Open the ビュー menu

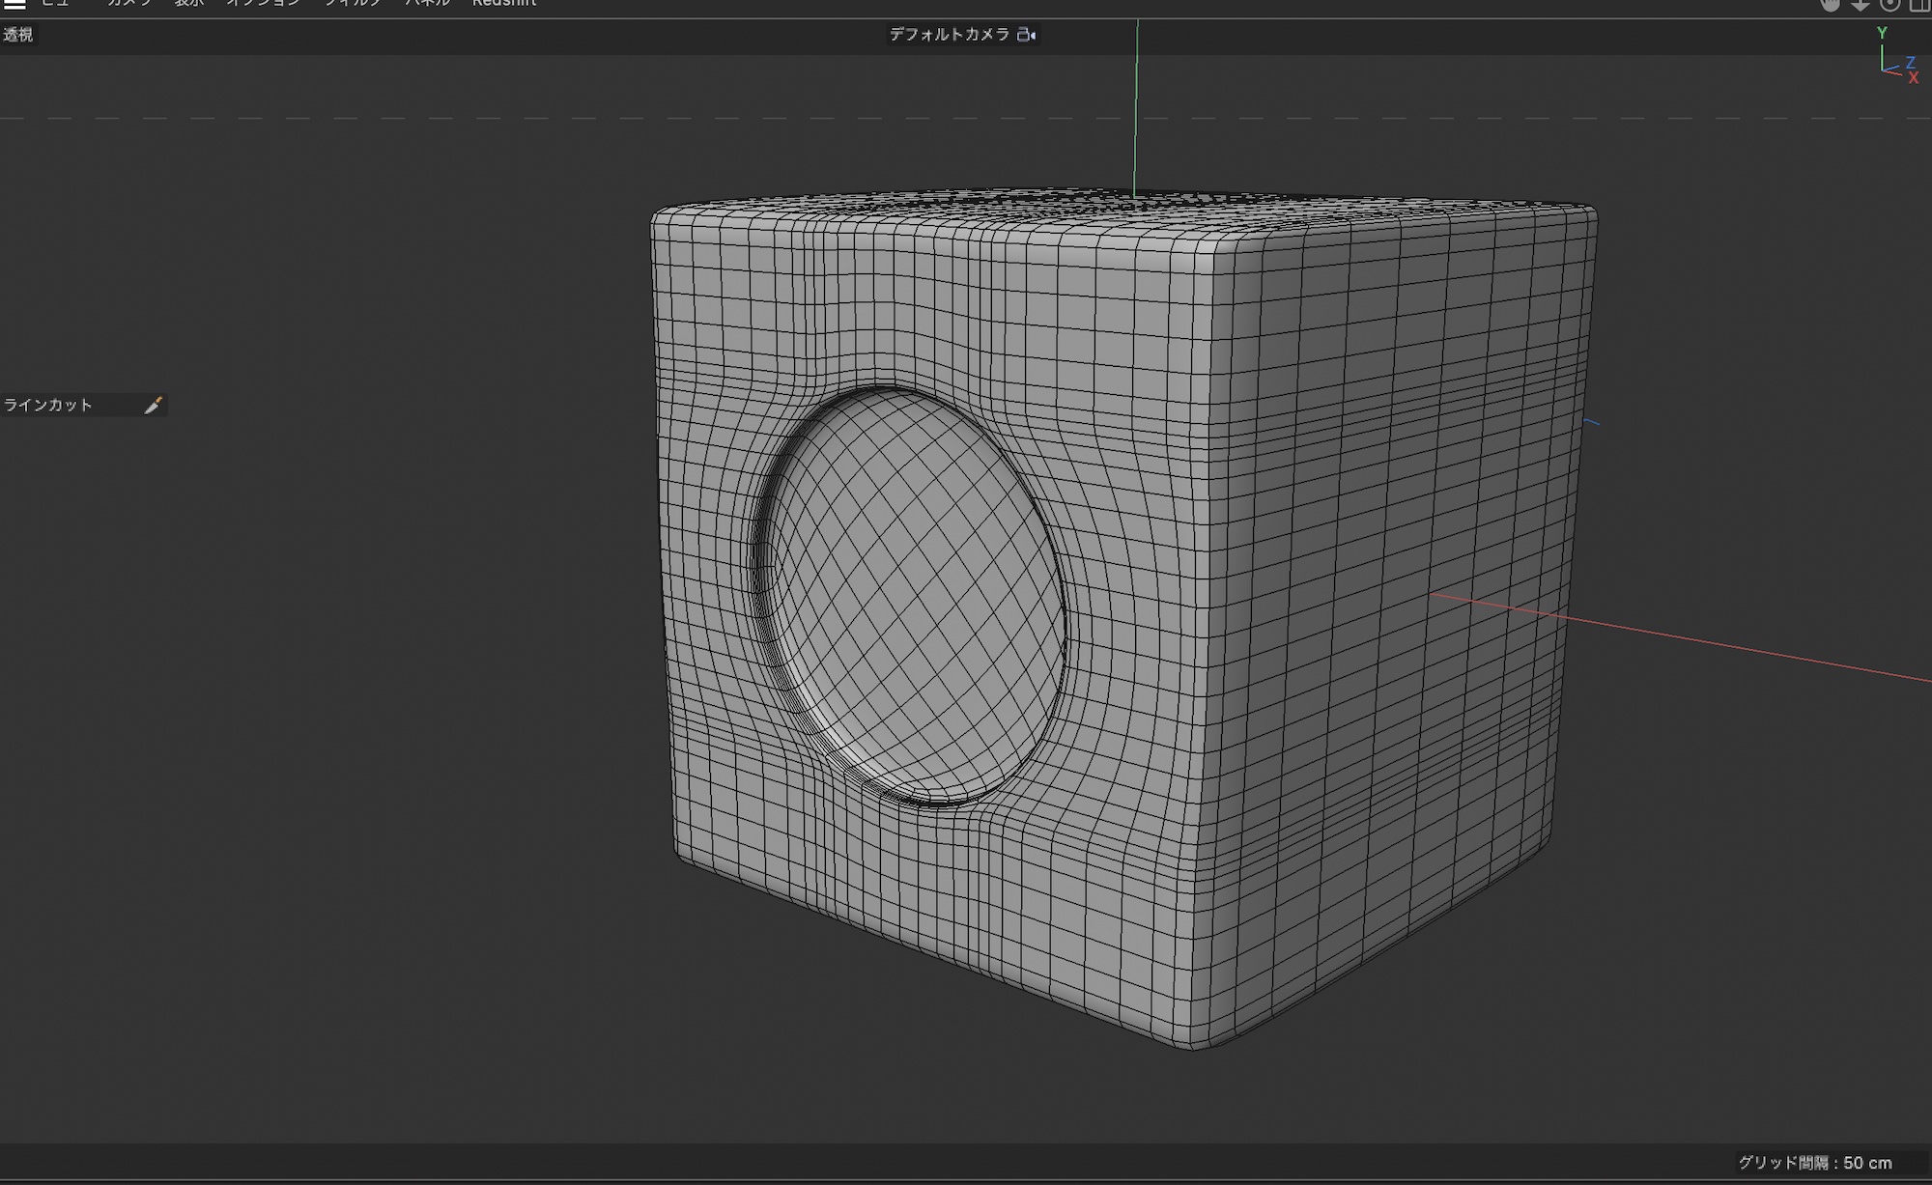coord(55,4)
